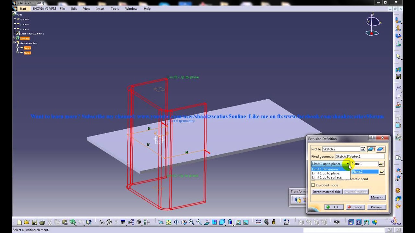
Task: Toggle the symmetrical thickness icon with double arrow
Action: pos(381,149)
